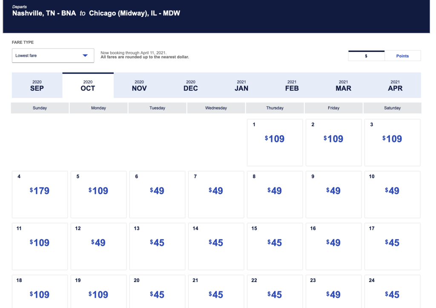Go to the JAN 2021 tab
Image resolution: width=436 pixels, height=308 pixels.
click(241, 86)
